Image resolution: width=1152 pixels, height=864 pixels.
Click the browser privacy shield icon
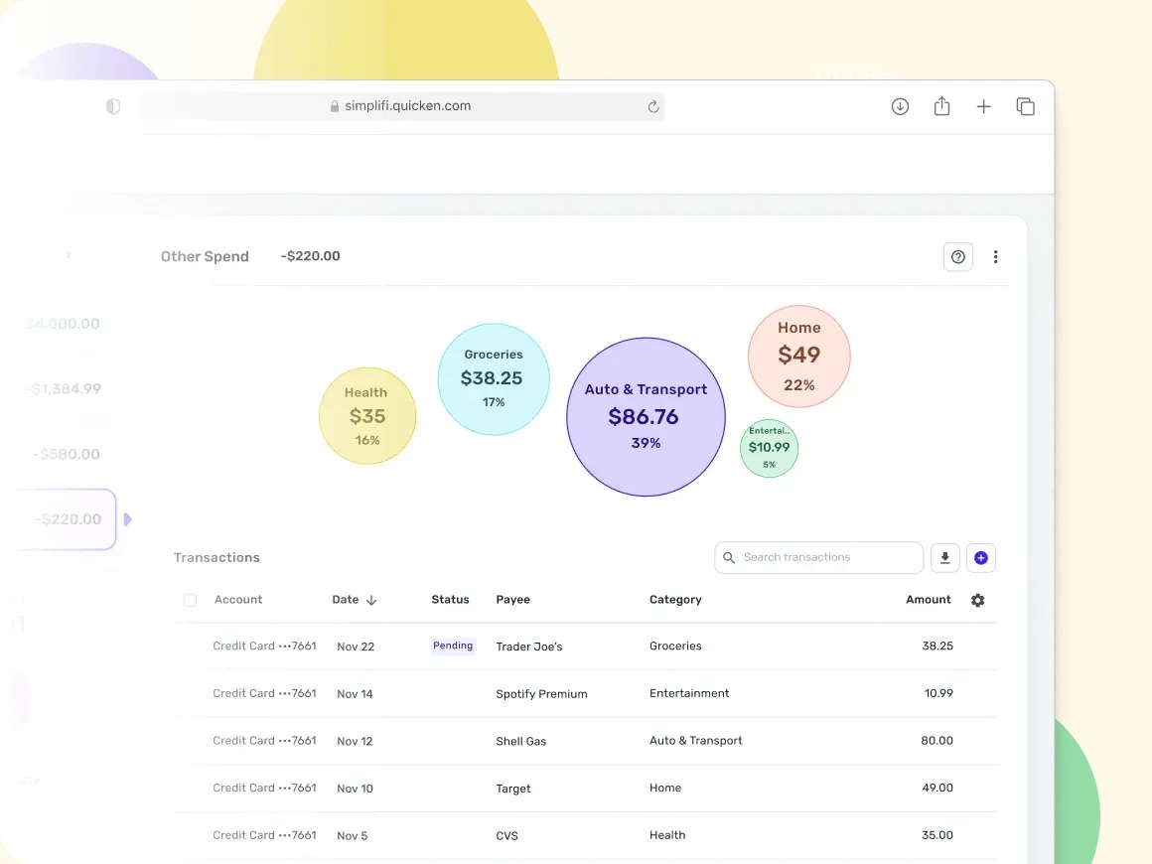tap(112, 106)
